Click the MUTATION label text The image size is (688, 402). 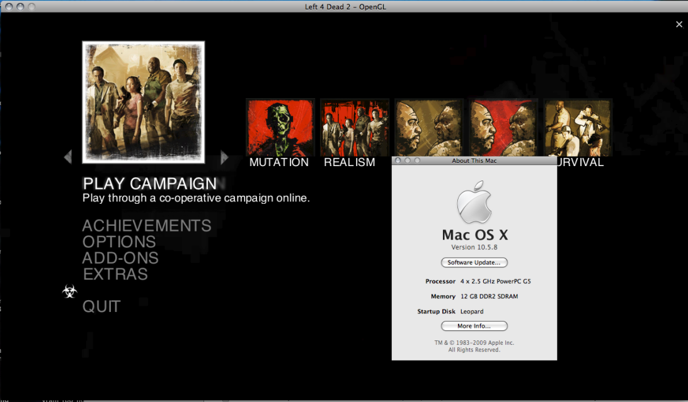coord(279,162)
